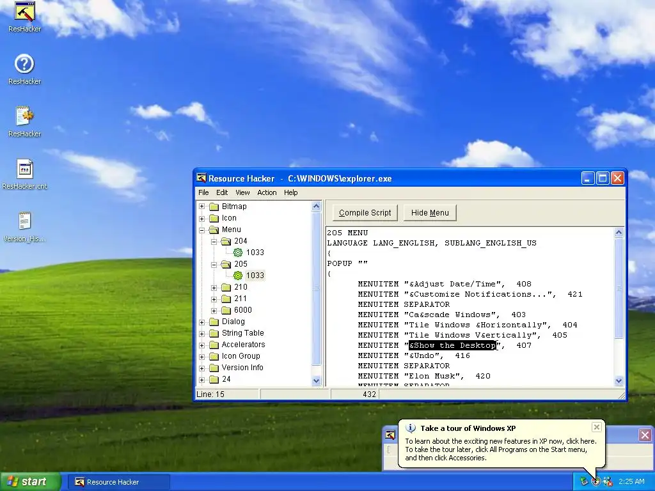The height and width of the screenshot is (491, 655).
Task: Select the Dialog folder icon
Action: [x=214, y=322]
